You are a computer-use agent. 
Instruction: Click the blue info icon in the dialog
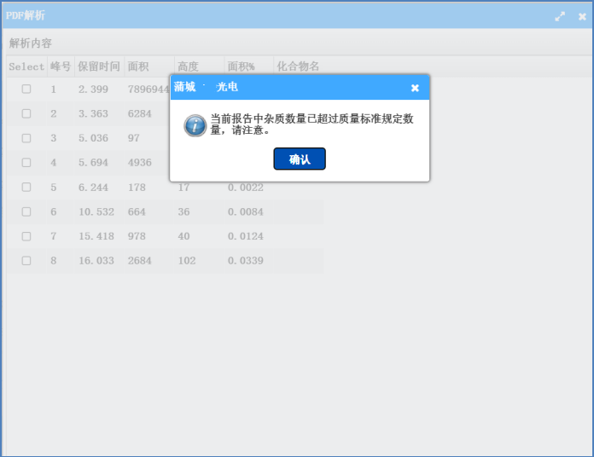point(195,125)
